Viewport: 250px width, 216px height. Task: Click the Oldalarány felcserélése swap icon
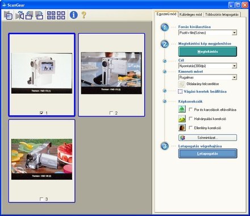pos(181,84)
